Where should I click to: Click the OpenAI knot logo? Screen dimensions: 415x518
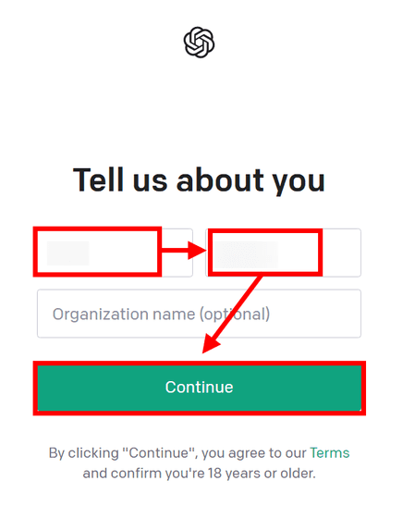pos(199,43)
